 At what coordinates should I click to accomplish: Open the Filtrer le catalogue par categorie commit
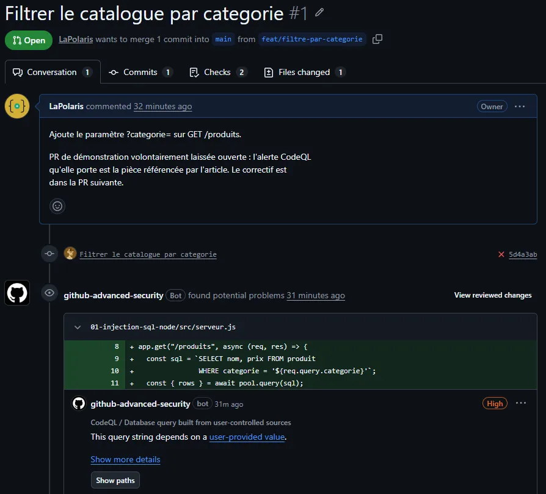(x=148, y=254)
